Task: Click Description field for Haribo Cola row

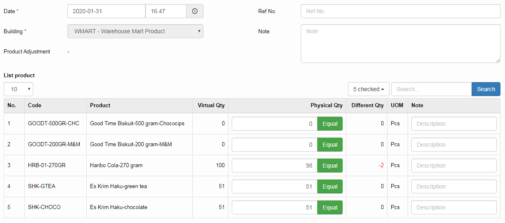Action: pos(454,166)
